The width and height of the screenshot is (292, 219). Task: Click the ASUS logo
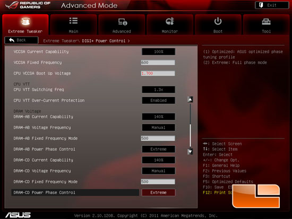pyautogui.click(x=18, y=215)
